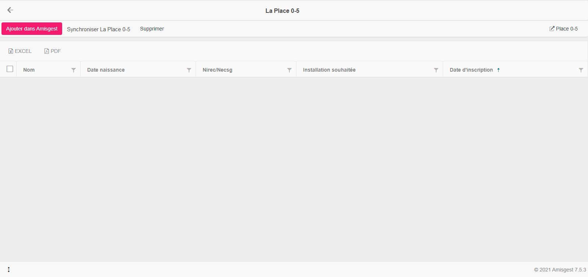Open filter for Date d'inscription column

coord(581,70)
